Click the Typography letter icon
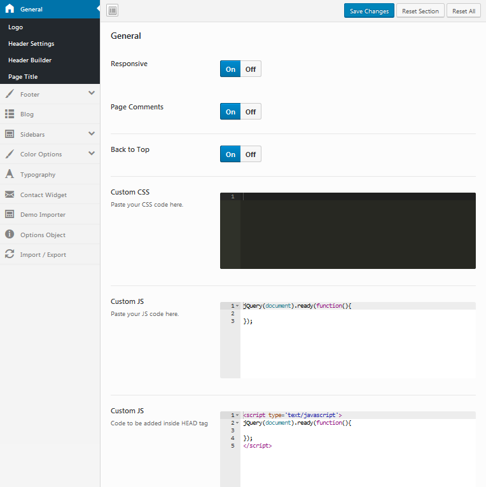Image resolution: width=486 pixels, height=487 pixels. point(10,174)
